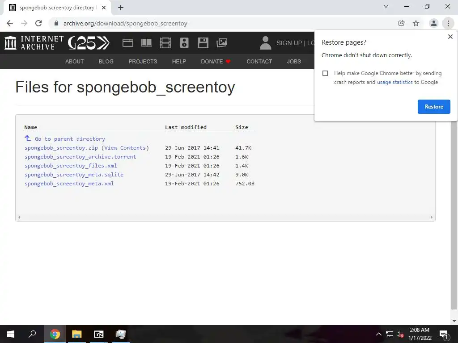Open the Images icon
The image size is (458, 343).
[x=222, y=43]
